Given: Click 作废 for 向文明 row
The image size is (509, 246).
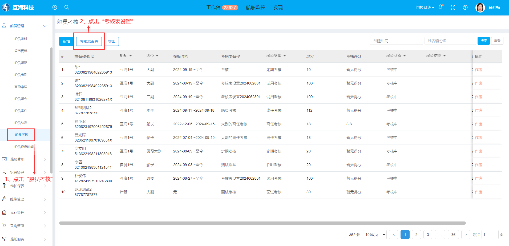Looking at the screenshot, I should [x=479, y=151].
